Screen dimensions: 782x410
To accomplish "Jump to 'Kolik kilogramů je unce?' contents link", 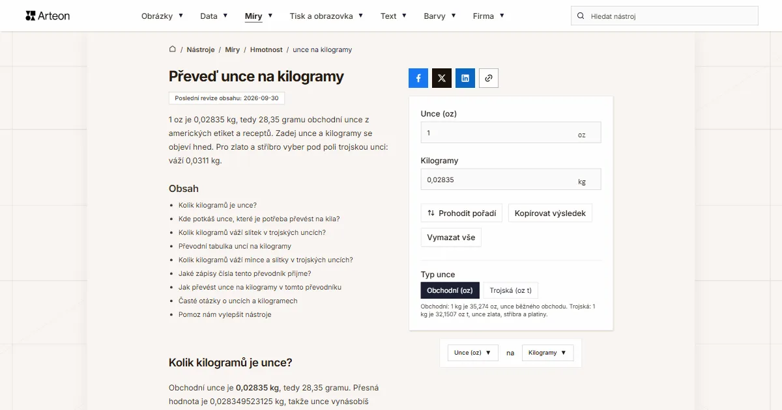I will click(218, 205).
